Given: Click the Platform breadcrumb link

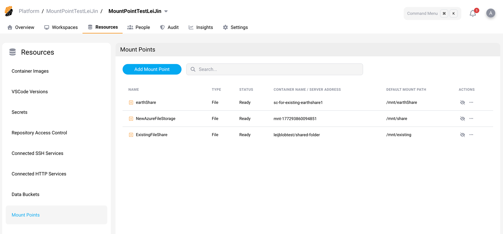Looking at the screenshot, I should click(29, 11).
